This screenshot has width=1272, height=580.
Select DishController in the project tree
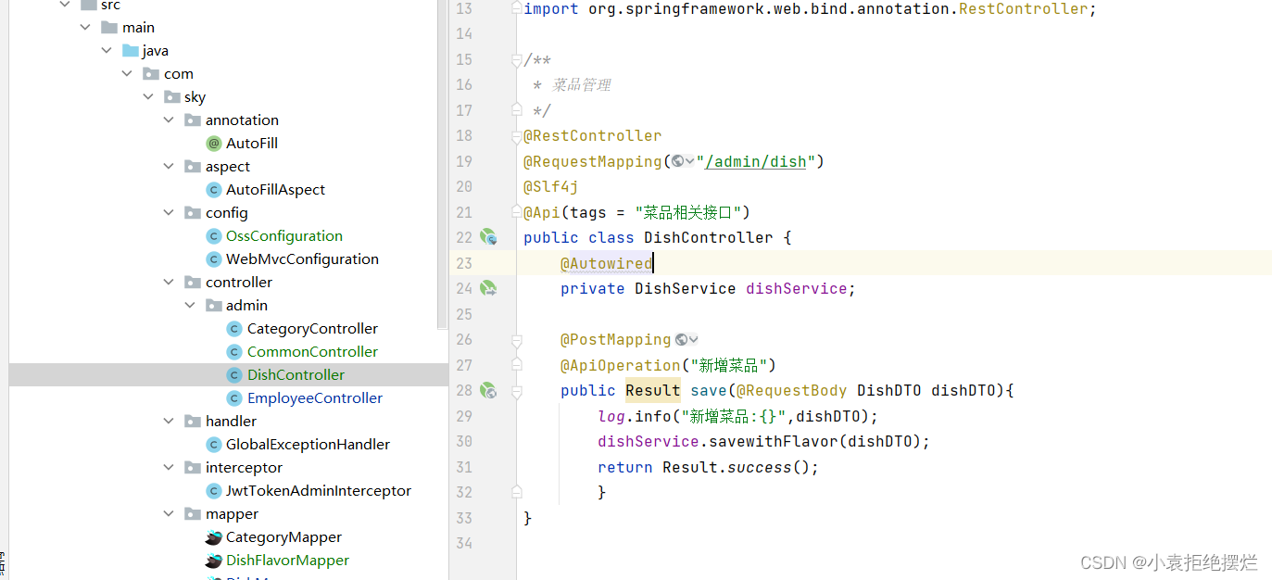[296, 375]
